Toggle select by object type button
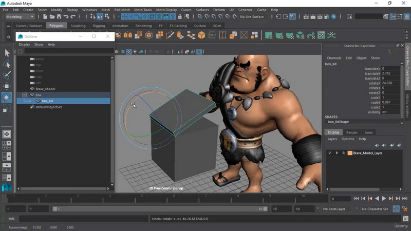 point(100,16)
